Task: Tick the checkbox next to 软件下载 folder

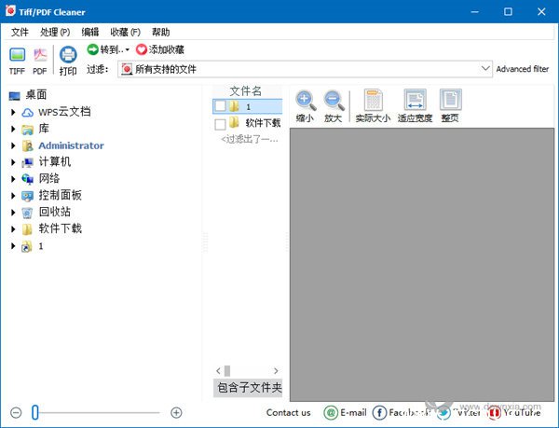Action: click(220, 123)
